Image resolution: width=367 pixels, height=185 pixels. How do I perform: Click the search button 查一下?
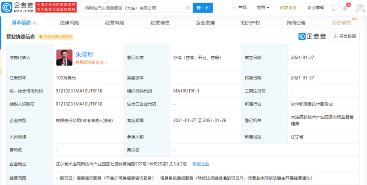(203, 8)
